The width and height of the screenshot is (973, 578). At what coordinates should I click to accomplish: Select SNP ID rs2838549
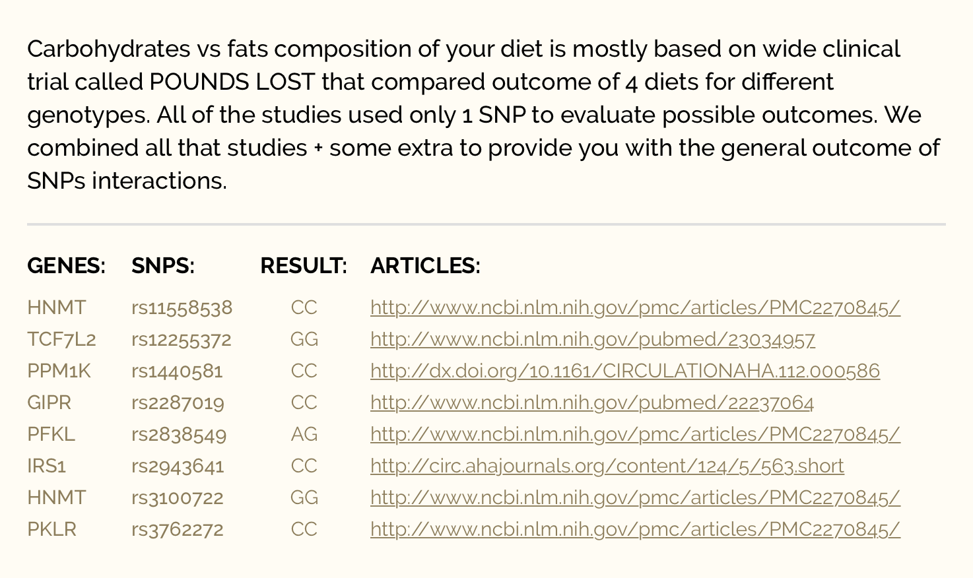click(179, 434)
